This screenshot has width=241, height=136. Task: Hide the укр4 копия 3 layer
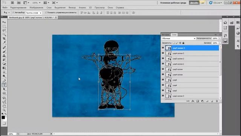163,53
